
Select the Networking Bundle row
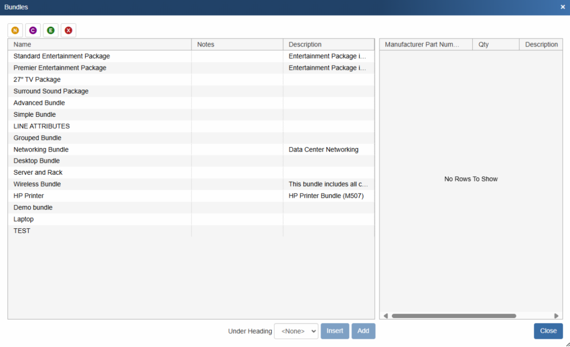pyautogui.click(x=41, y=150)
